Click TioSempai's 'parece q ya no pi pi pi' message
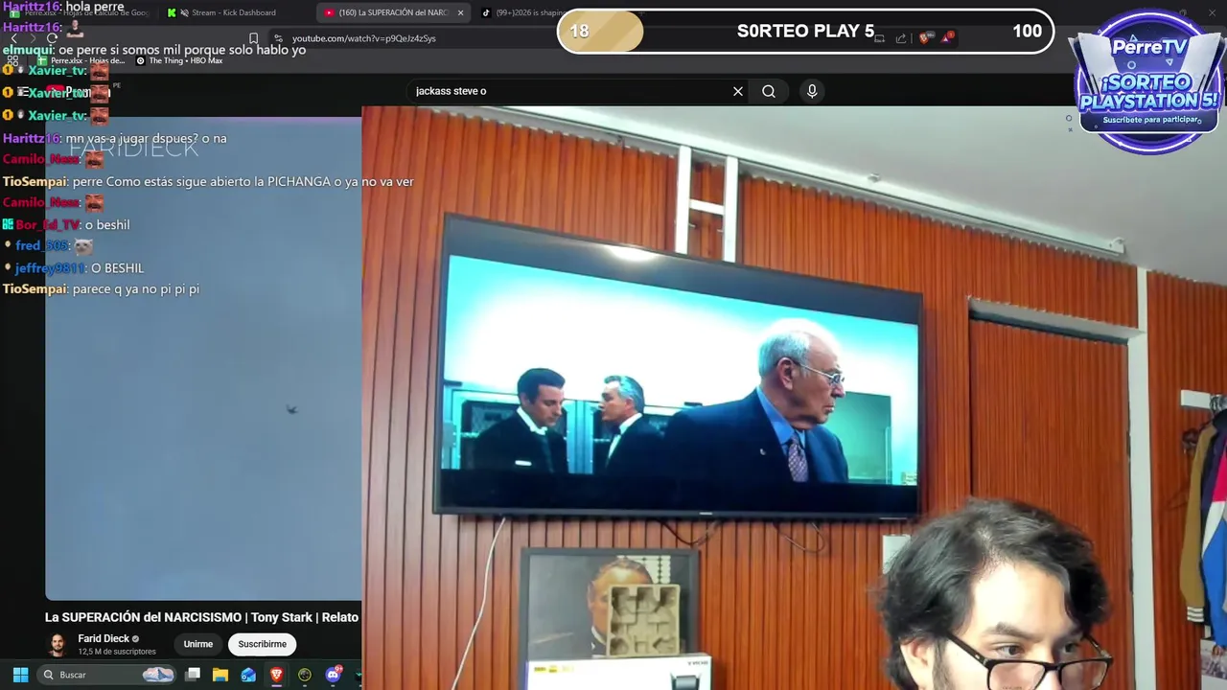Image resolution: width=1227 pixels, height=690 pixels. coord(101,289)
